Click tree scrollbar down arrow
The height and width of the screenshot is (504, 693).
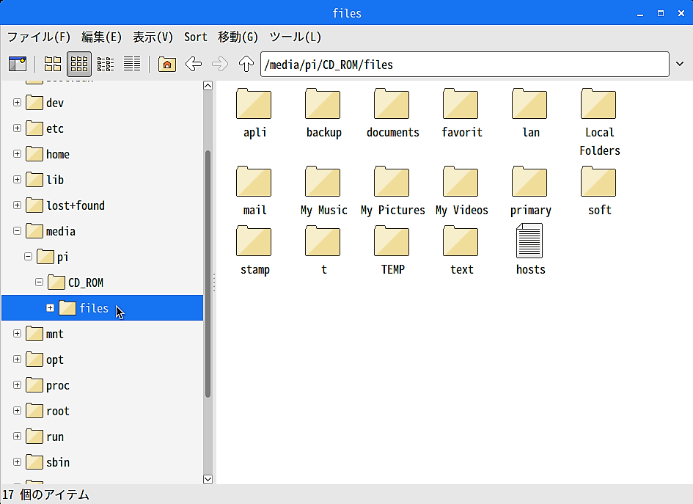[x=208, y=479]
